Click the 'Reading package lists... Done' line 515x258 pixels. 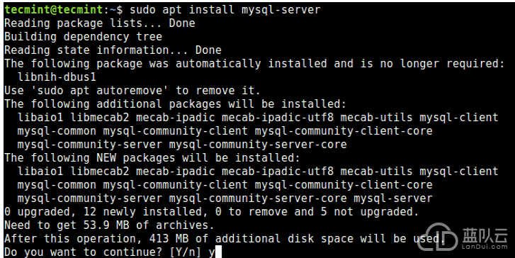click(x=99, y=23)
